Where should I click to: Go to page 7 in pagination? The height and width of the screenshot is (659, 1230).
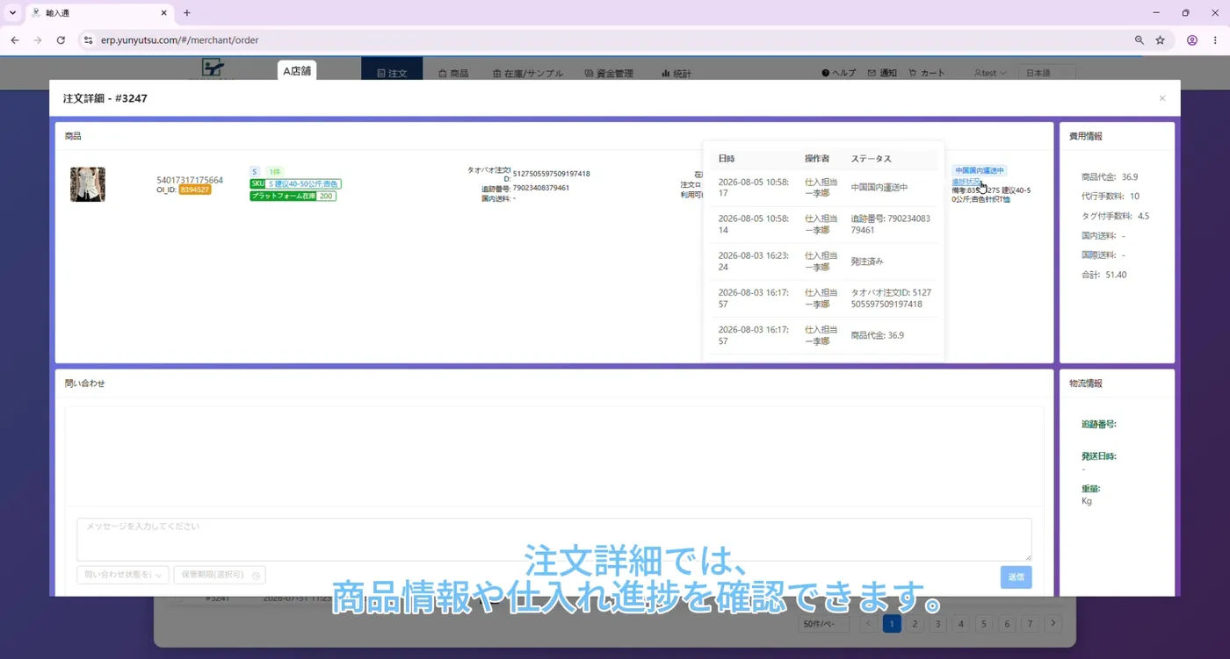point(1031,624)
